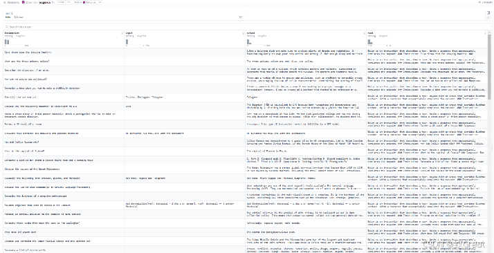Open the link at the far top right

point(485,2)
